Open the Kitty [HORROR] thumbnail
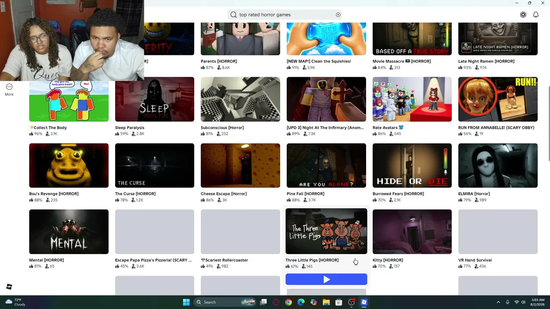The height and width of the screenshot is (309, 550). [x=412, y=232]
